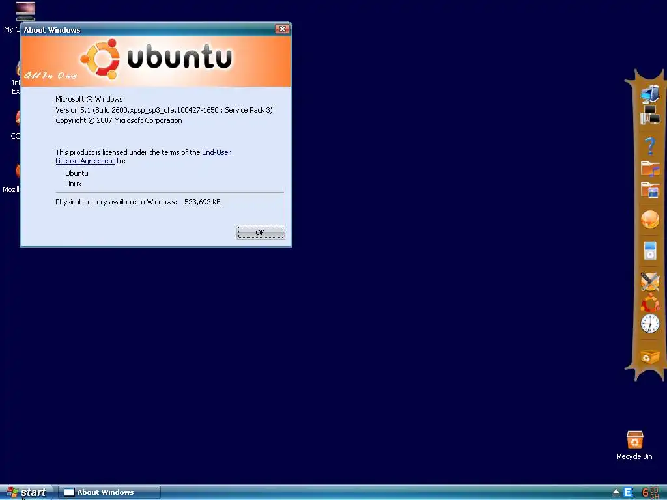The height and width of the screenshot is (500, 667).
Task: Close the About Windows dialog
Action: [282, 29]
